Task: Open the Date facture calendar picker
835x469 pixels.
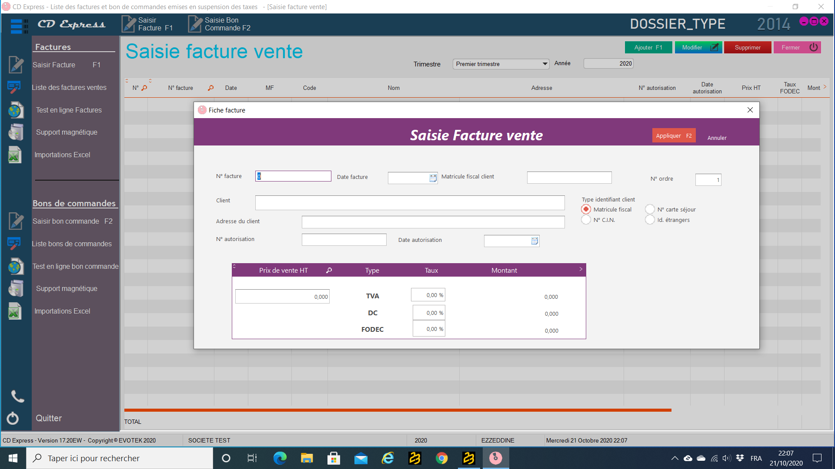Action: (433, 178)
